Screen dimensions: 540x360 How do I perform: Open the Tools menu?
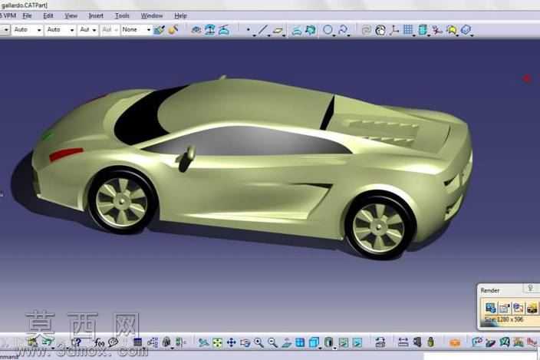[122, 15]
